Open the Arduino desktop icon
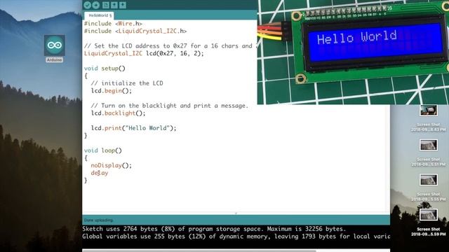Image resolution: width=449 pixels, height=252 pixels. (55, 48)
